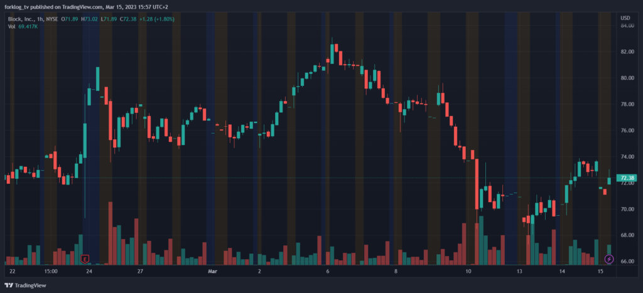Click the purple lightning bolt event icon
The image size is (643, 293).
point(608,258)
